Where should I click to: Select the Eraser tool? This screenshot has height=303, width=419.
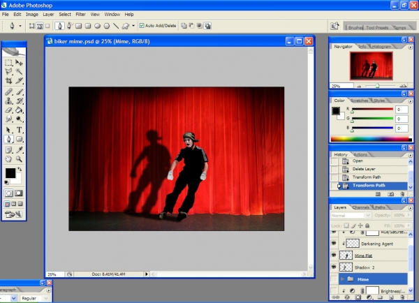pos(8,110)
